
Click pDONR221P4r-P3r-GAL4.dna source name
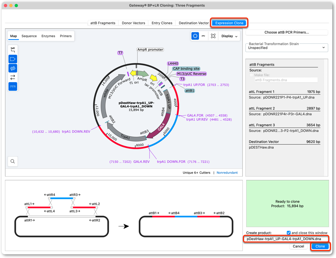click(x=287, y=114)
